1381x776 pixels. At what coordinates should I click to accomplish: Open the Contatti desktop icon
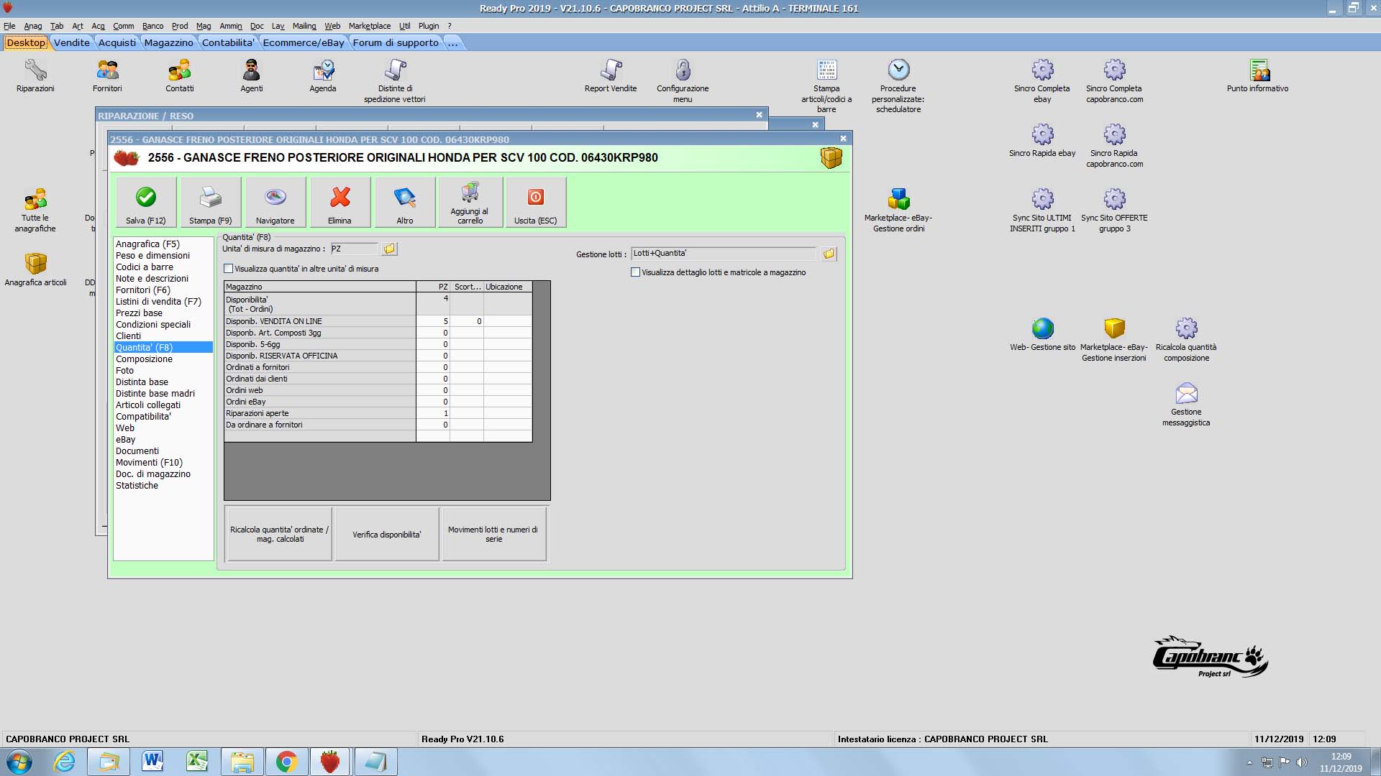tap(179, 75)
